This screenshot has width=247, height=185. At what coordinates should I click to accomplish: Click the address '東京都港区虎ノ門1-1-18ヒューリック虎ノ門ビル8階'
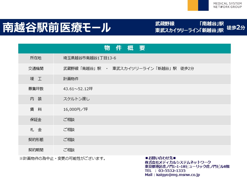pyautogui.click(x=187, y=166)
